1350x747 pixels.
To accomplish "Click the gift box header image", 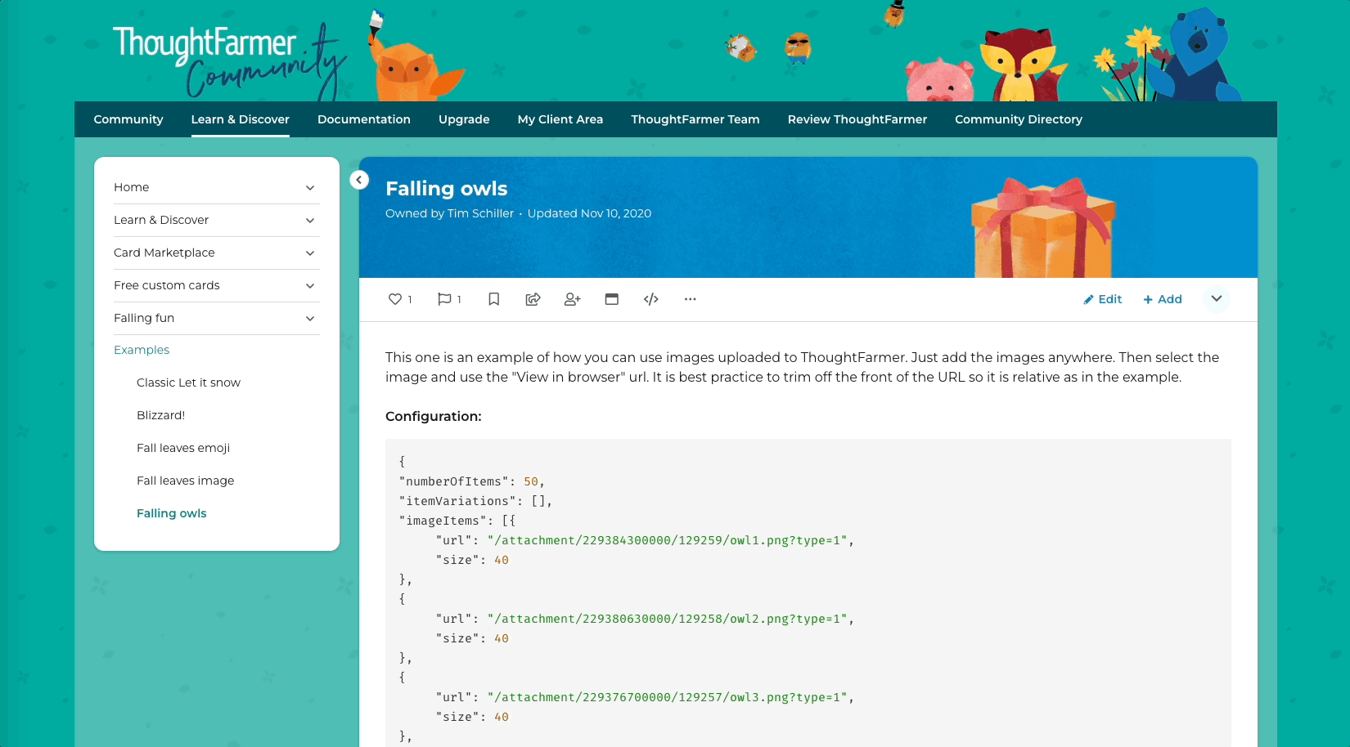I will 1043,228.
